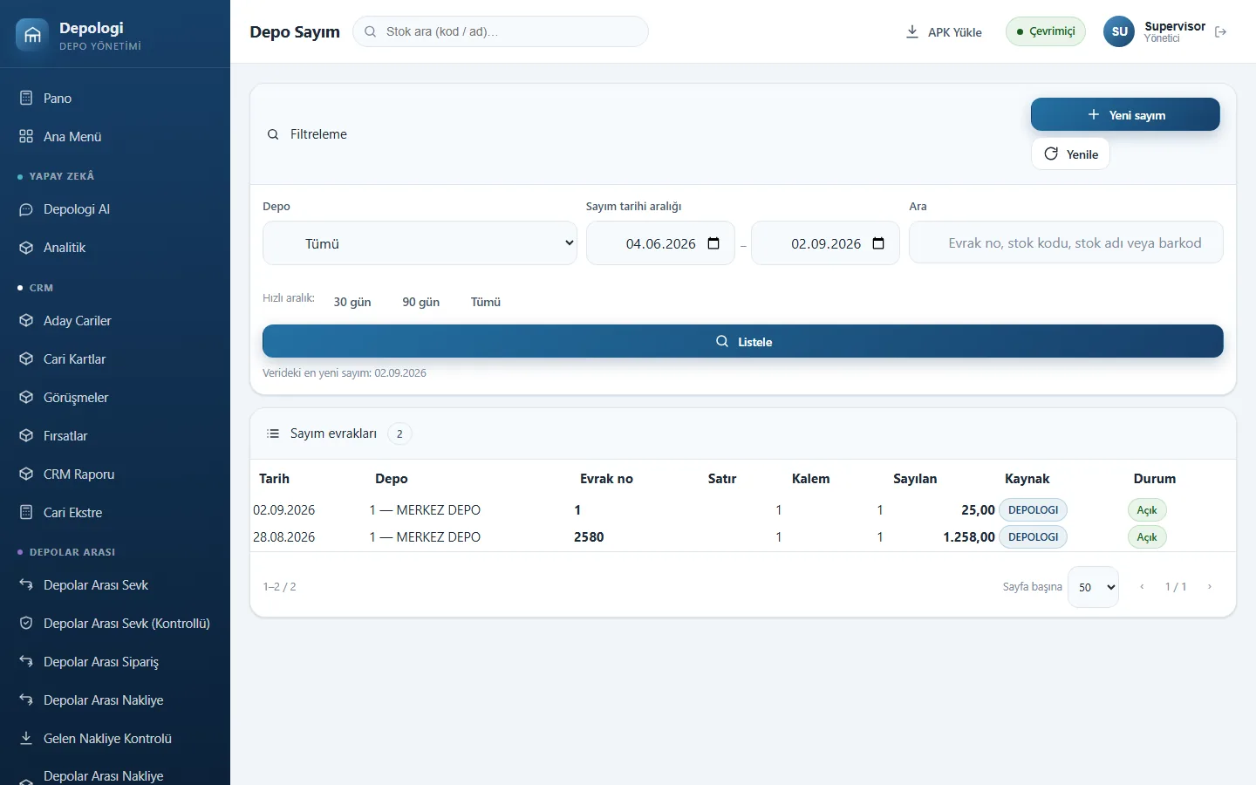Click the Stok ara search field
This screenshot has height=785, width=1256.
coord(501,31)
